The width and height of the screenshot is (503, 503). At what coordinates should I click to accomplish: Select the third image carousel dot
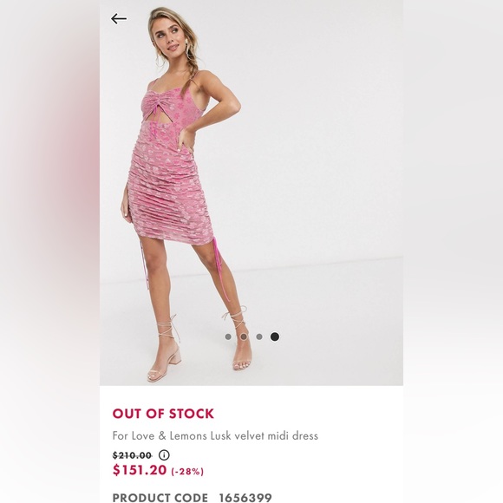pyautogui.click(x=259, y=336)
